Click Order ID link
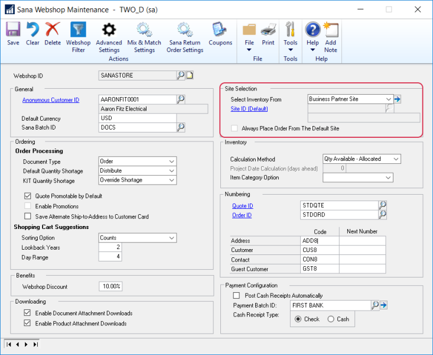 point(242,215)
